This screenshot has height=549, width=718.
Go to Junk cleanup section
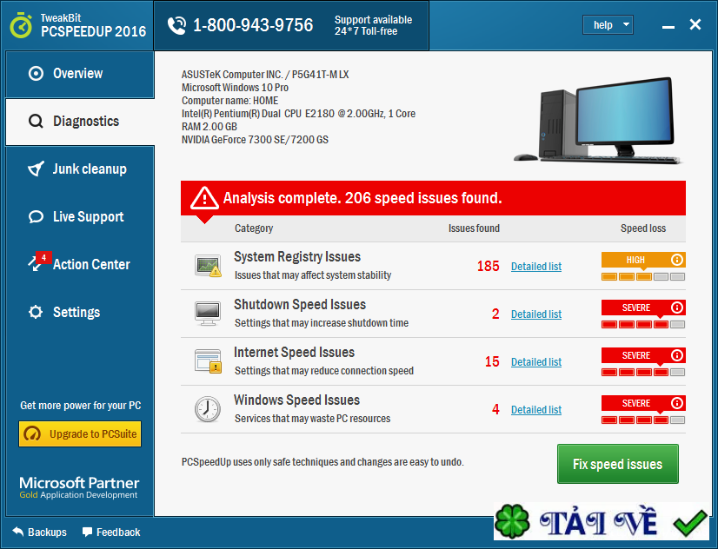pos(80,169)
